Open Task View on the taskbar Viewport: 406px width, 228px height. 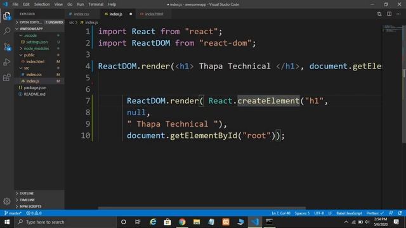138,222
